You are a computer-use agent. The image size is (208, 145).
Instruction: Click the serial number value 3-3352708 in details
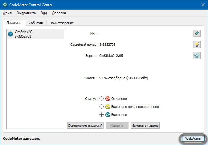(x=108, y=45)
